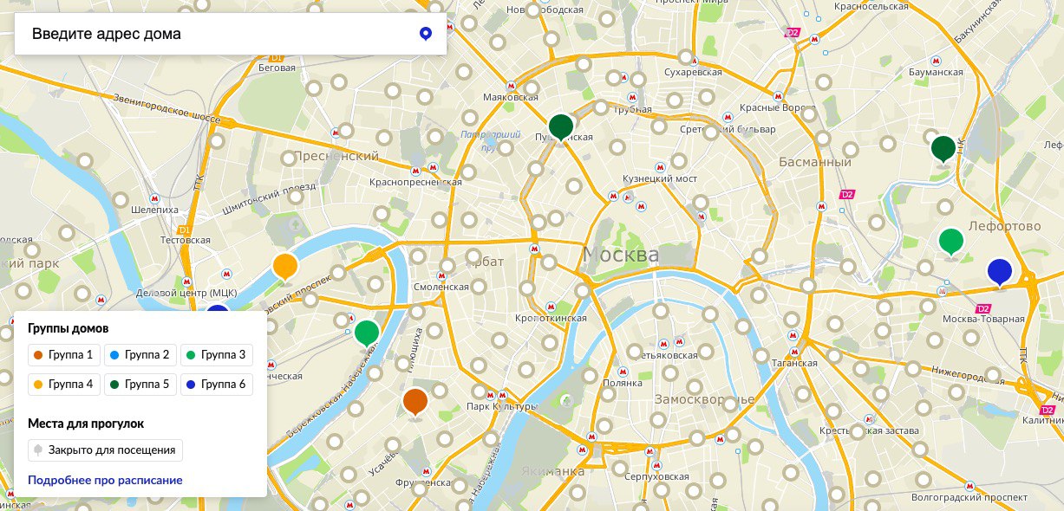Click the Волгоградский проспект label
This screenshot has height=511, width=1064.
(x=969, y=498)
